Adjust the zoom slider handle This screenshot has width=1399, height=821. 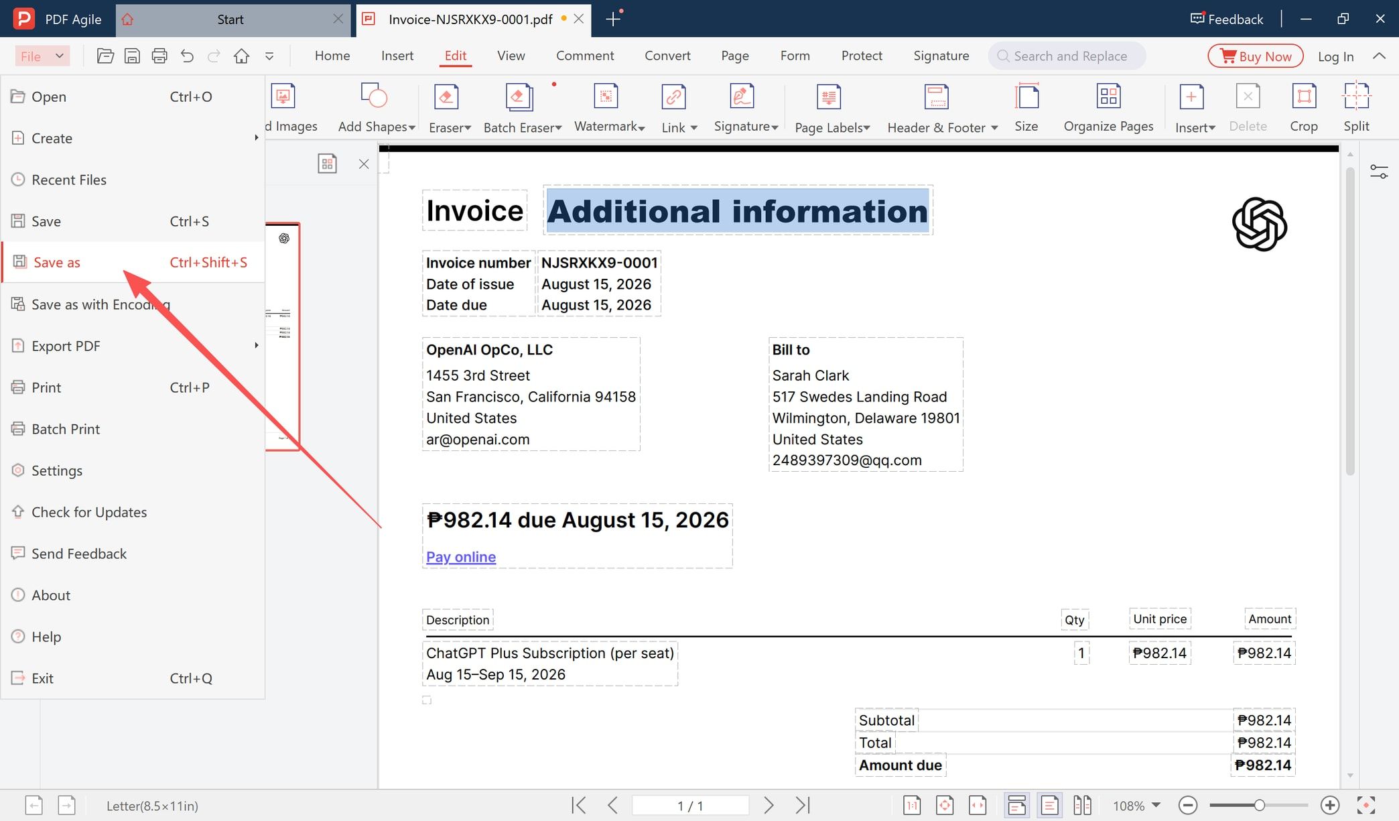[1260, 805]
